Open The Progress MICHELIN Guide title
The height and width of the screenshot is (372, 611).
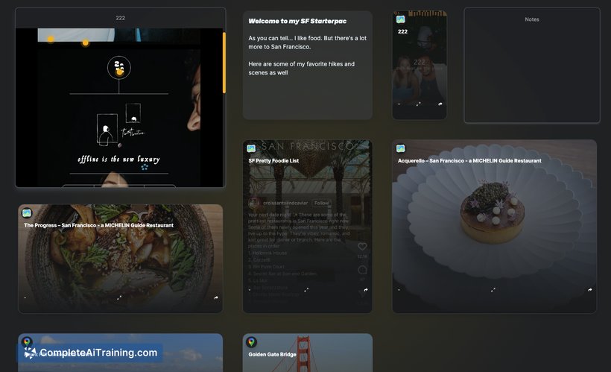pyautogui.click(x=98, y=225)
